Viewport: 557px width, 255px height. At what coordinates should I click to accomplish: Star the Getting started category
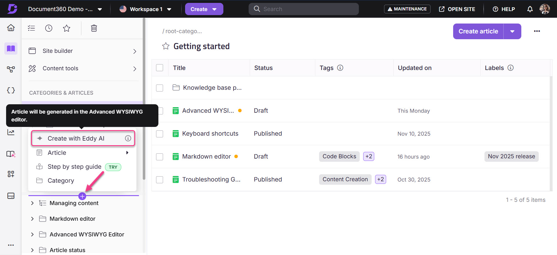(166, 46)
